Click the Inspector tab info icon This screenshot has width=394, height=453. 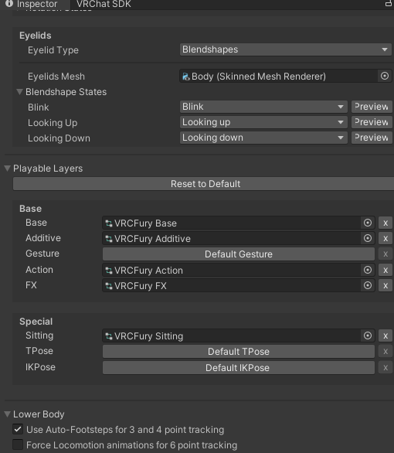[x=9, y=3]
